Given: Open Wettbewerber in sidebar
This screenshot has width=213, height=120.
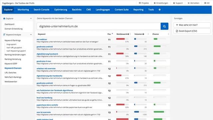Looking at the screenshot, I should click(x=11, y=82).
